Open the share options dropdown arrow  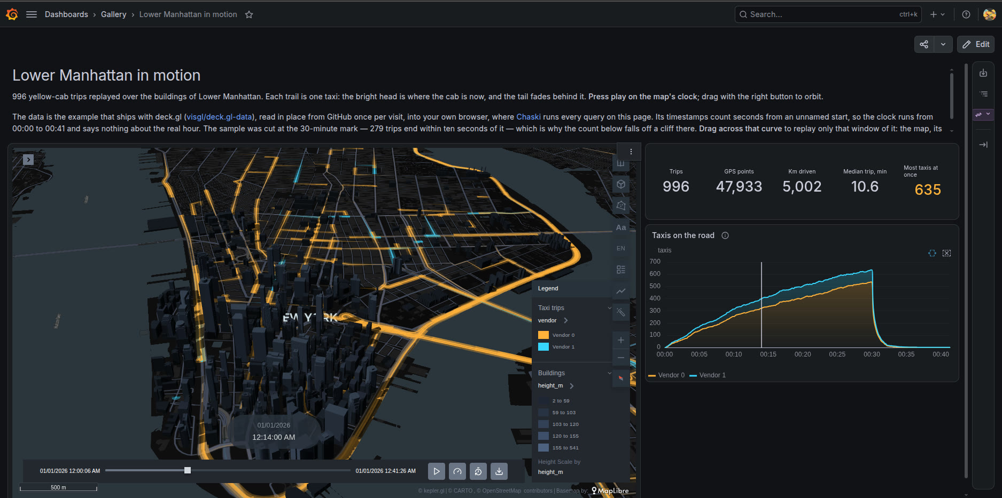coord(943,44)
